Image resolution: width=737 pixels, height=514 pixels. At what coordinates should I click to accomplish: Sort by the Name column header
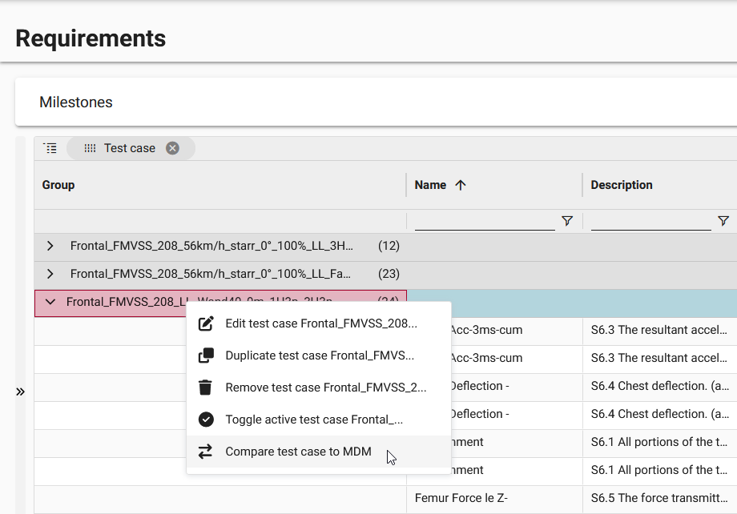pos(430,185)
